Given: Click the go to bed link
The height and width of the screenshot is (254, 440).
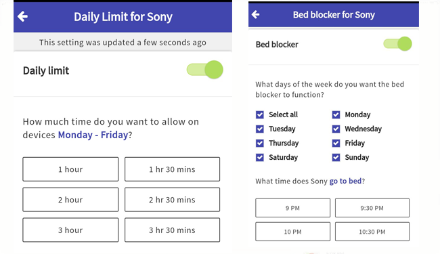Looking at the screenshot, I should click(345, 181).
